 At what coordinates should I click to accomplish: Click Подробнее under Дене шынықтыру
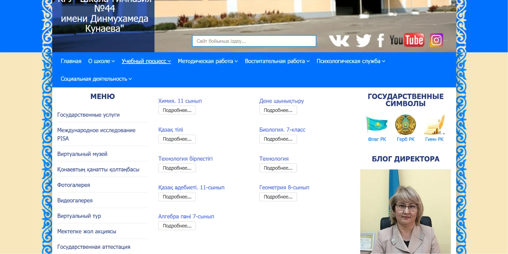point(278,110)
